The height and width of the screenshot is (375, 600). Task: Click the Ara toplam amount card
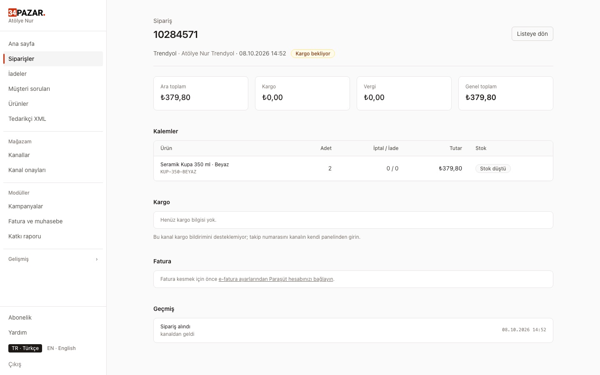(x=201, y=93)
